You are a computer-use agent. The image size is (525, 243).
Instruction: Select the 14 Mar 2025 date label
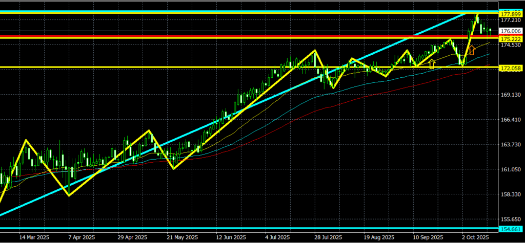coord(33,238)
